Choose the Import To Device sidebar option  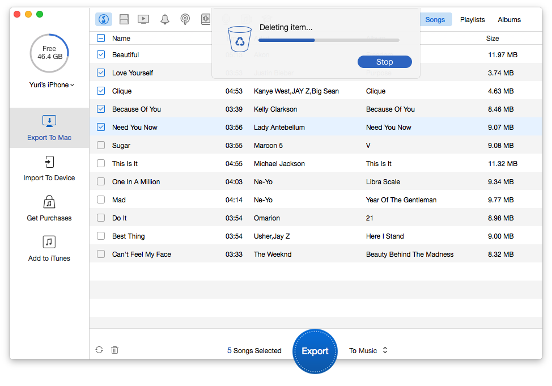click(x=49, y=168)
